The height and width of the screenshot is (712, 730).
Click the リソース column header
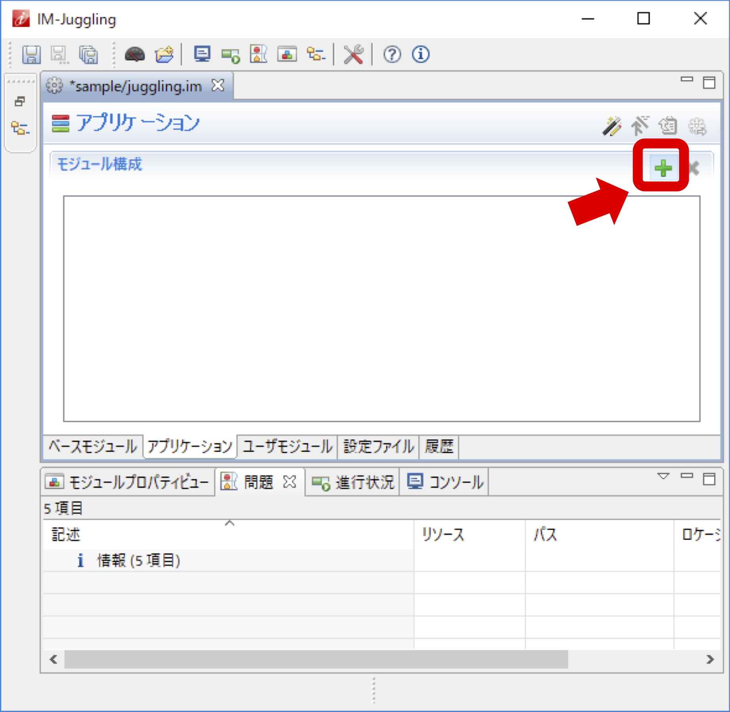click(x=469, y=534)
